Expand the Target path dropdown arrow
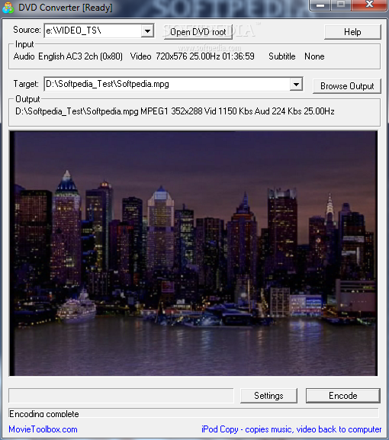Viewport: 389px width, 440px height. [x=296, y=84]
